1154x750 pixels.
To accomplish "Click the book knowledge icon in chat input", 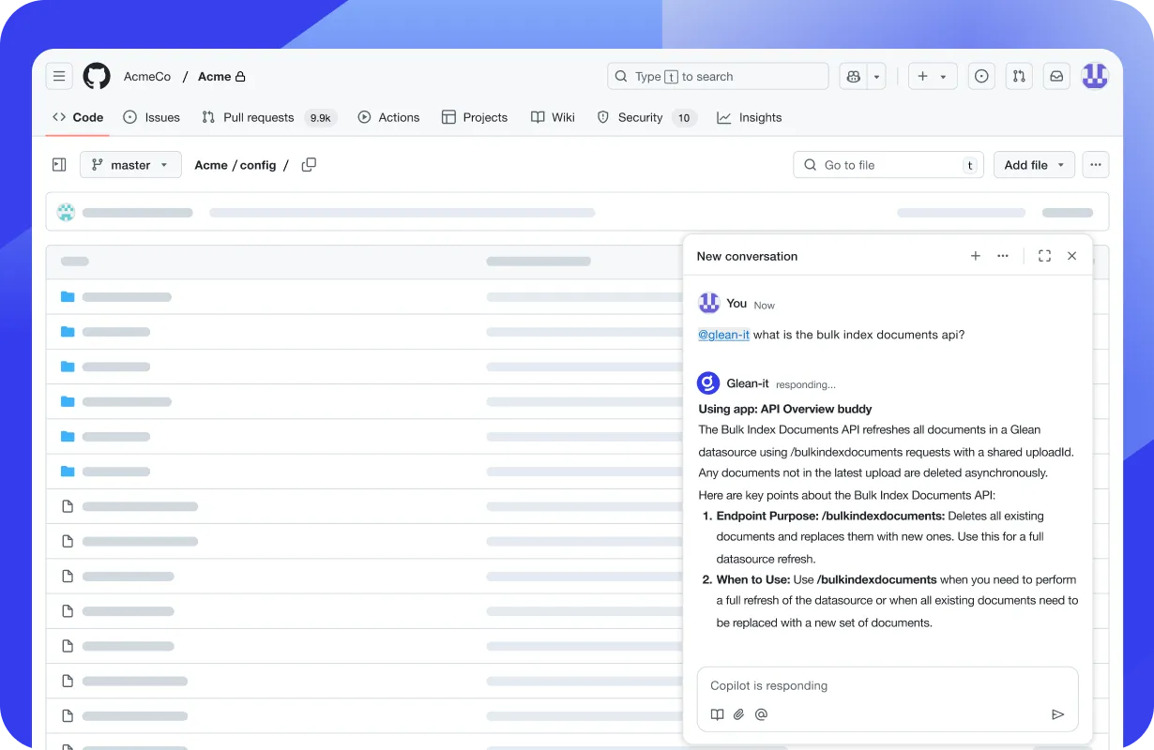I will click(717, 714).
